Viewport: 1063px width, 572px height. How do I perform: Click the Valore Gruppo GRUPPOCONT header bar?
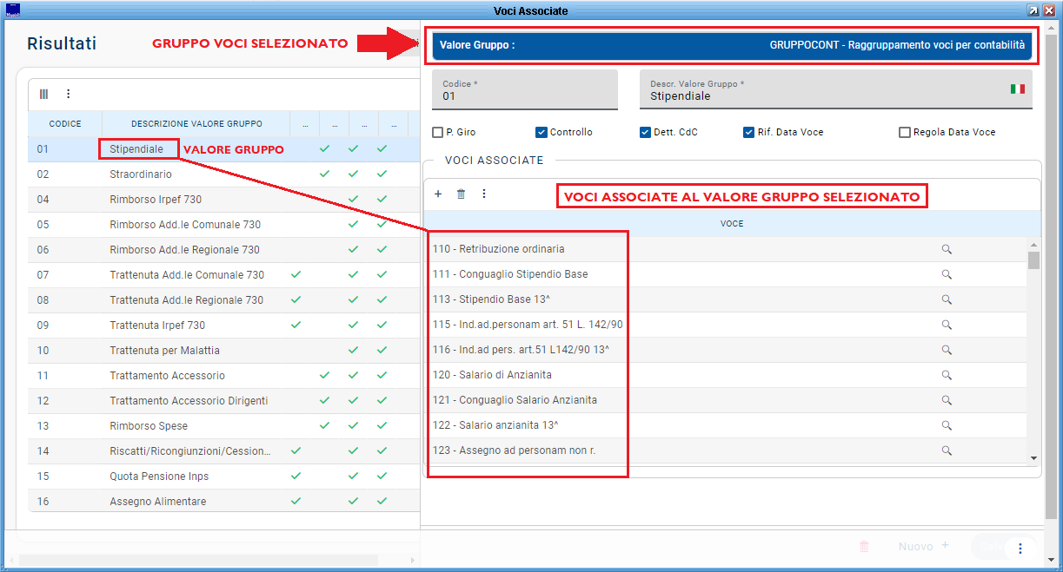tap(732, 44)
